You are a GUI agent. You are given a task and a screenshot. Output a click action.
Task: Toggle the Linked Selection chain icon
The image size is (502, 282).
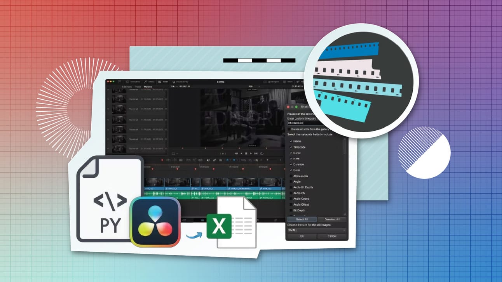click(x=214, y=160)
